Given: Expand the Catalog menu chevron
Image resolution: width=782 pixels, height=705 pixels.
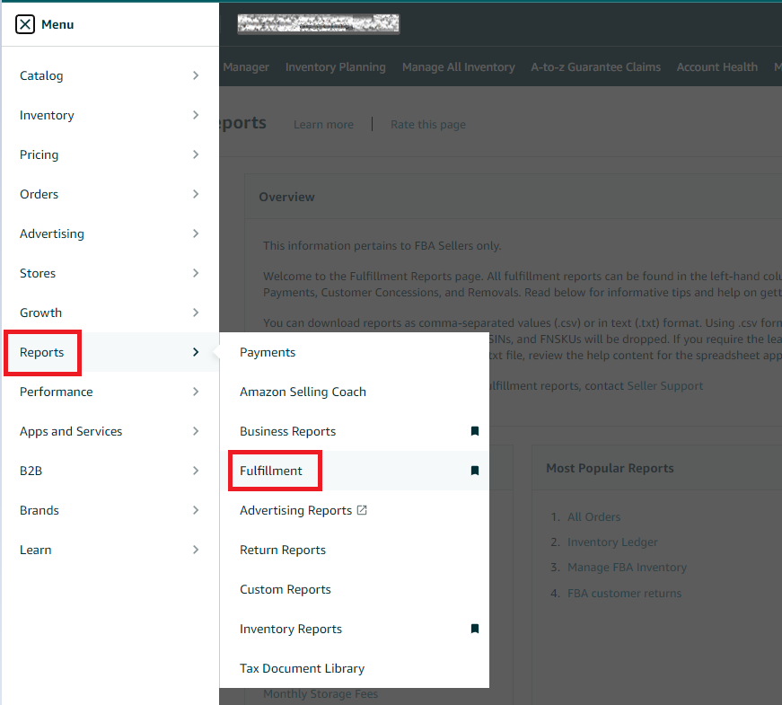Looking at the screenshot, I should pyautogui.click(x=196, y=75).
